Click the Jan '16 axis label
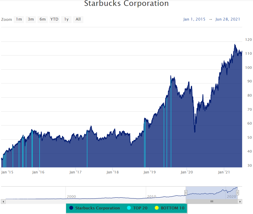The height and width of the screenshot is (214, 253). click(38, 172)
